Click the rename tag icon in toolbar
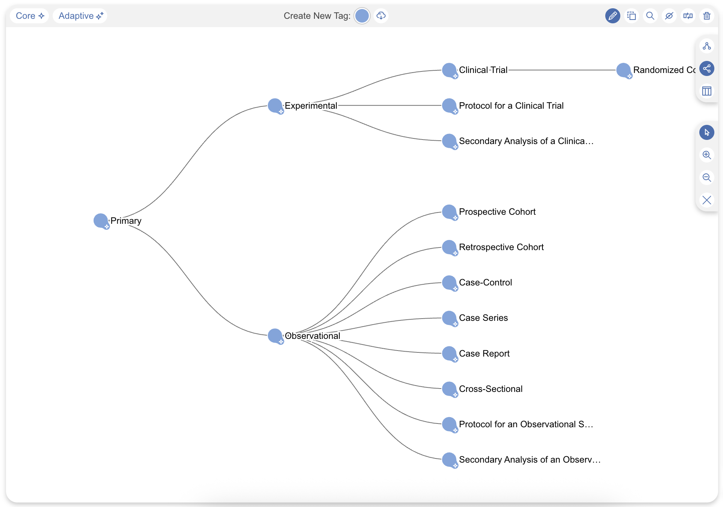The width and height of the screenshot is (723, 507). point(688,16)
